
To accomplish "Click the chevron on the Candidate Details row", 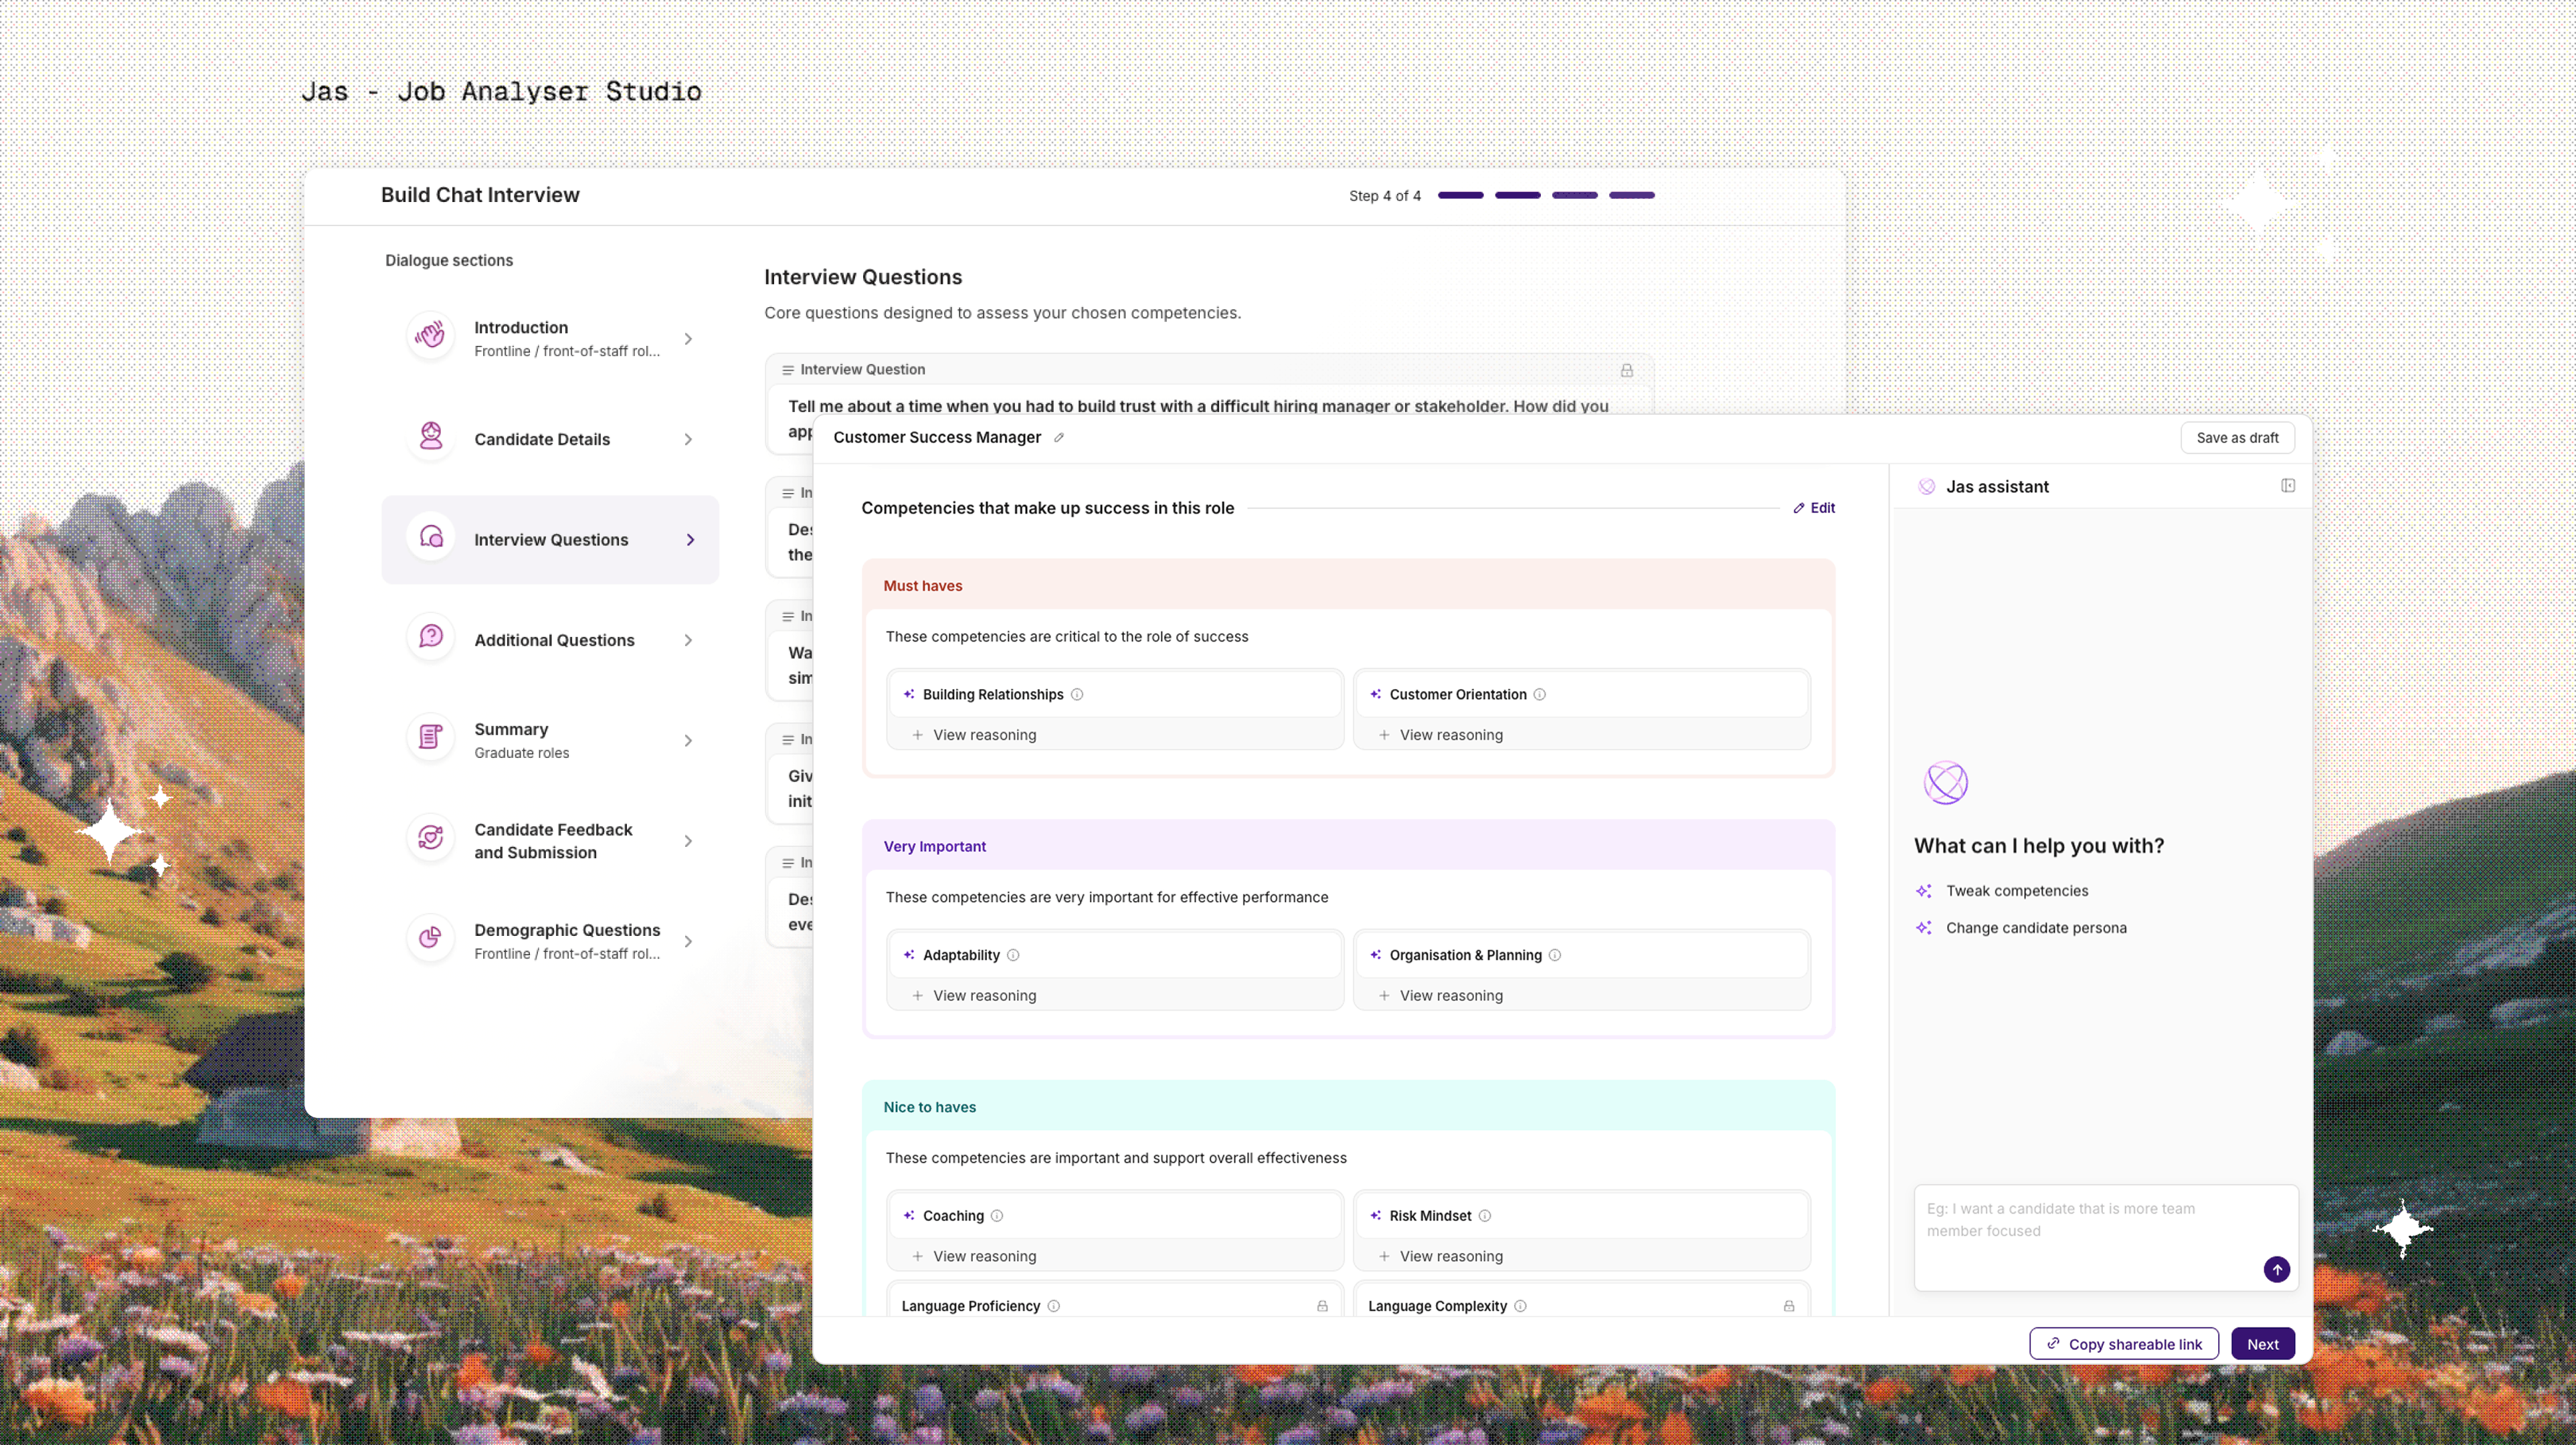I will (688, 440).
